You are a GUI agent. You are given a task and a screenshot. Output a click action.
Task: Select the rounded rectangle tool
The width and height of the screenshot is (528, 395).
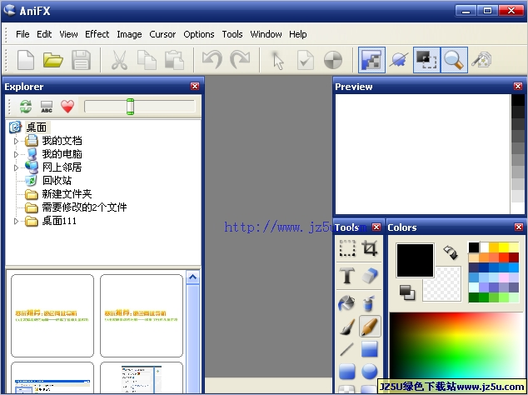pos(347,372)
